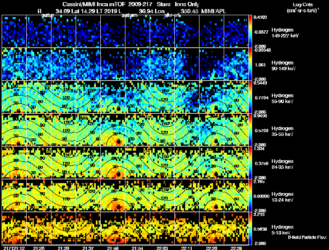329x250 pixels.
Task: Click the '22:20' time axis label
Action: tap(211, 248)
